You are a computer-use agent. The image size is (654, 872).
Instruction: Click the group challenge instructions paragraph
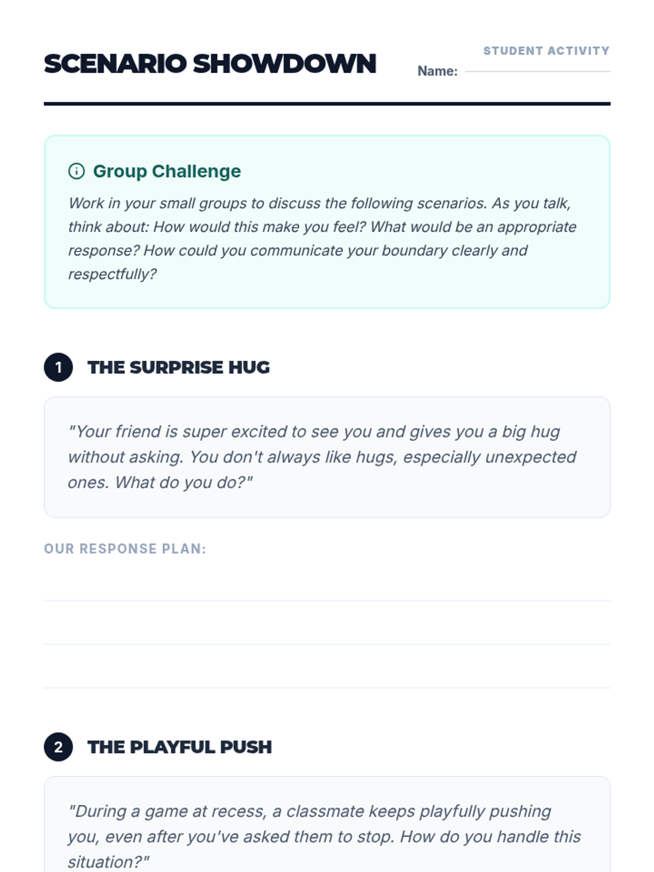click(322, 239)
